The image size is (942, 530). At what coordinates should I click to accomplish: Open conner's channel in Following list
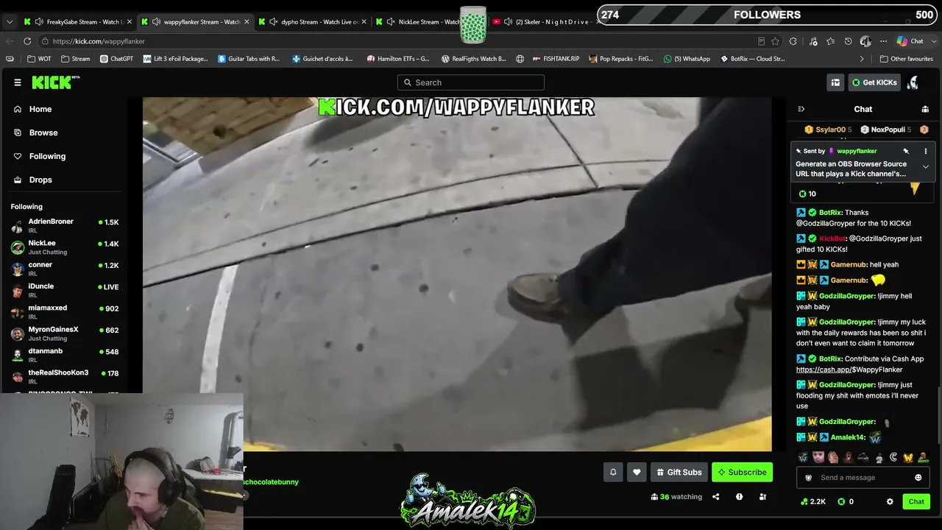65,269
